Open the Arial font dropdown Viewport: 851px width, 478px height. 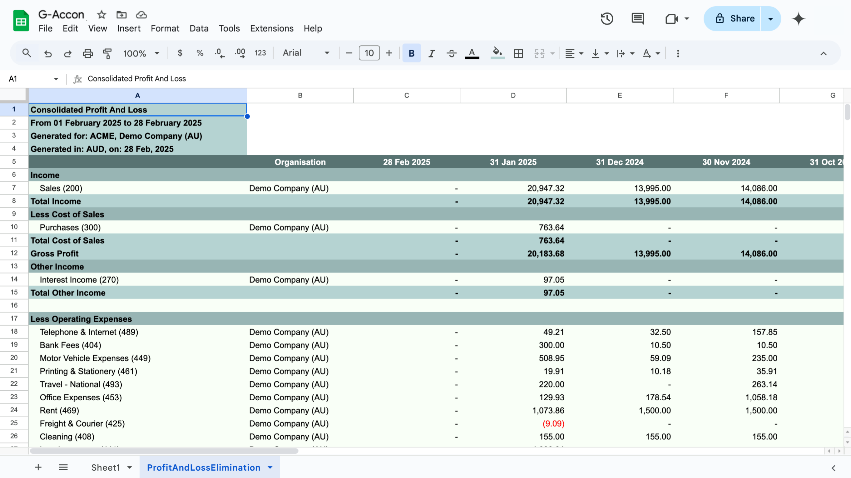[x=306, y=53]
